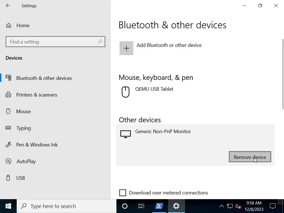
Task: Open network status tray icon
Action: pyautogui.click(x=230, y=206)
